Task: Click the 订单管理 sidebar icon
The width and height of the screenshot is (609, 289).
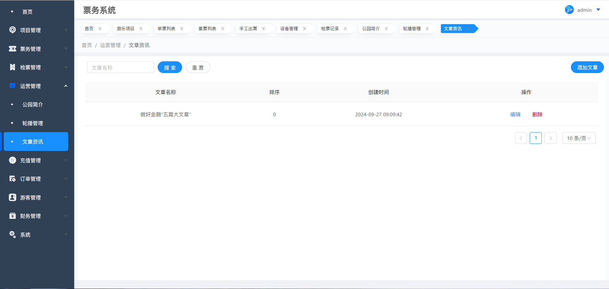Action: pyautogui.click(x=12, y=178)
